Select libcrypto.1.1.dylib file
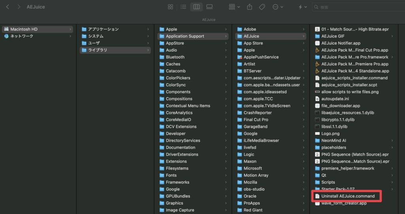This screenshot has height=214, width=405. click(354, 119)
